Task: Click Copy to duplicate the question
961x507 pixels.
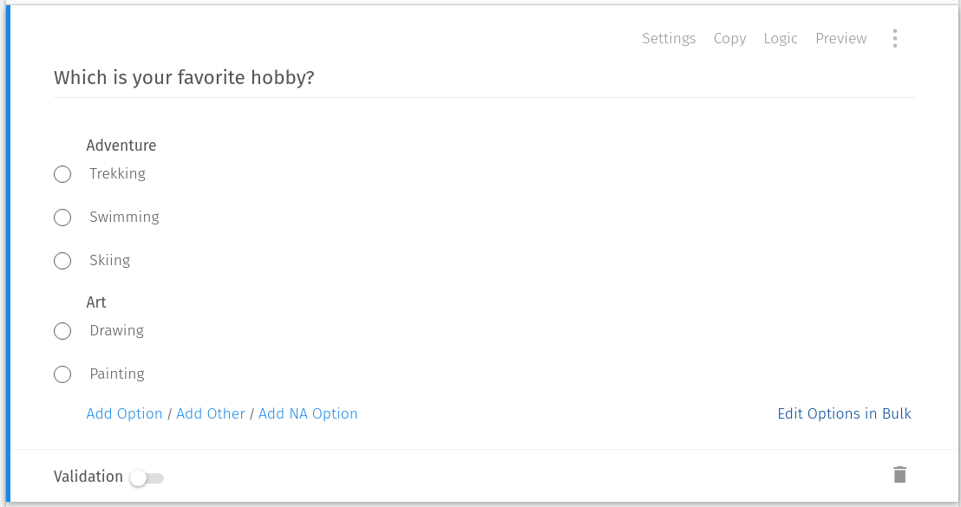Action: (x=729, y=38)
